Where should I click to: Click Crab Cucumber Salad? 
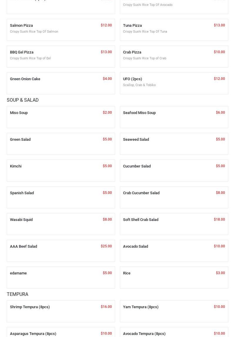pos(174,197)
